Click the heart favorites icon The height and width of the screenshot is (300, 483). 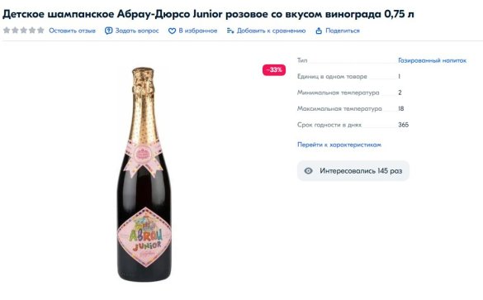pyautogui.click(x=172, y=31)
